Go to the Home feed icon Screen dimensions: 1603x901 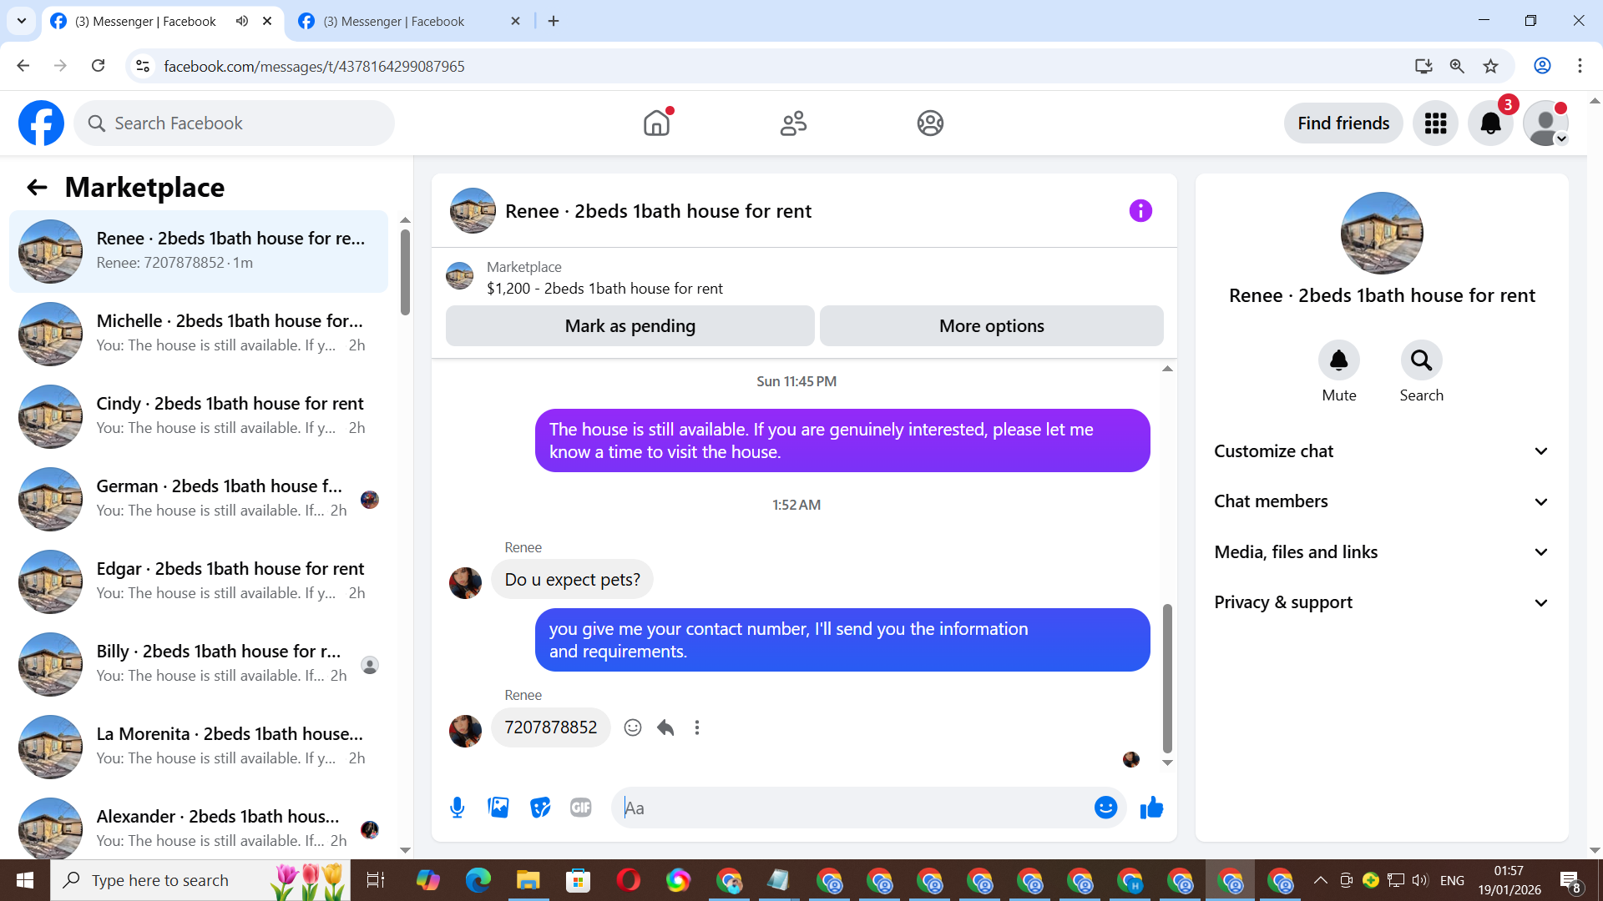click(x=657, y=123)
